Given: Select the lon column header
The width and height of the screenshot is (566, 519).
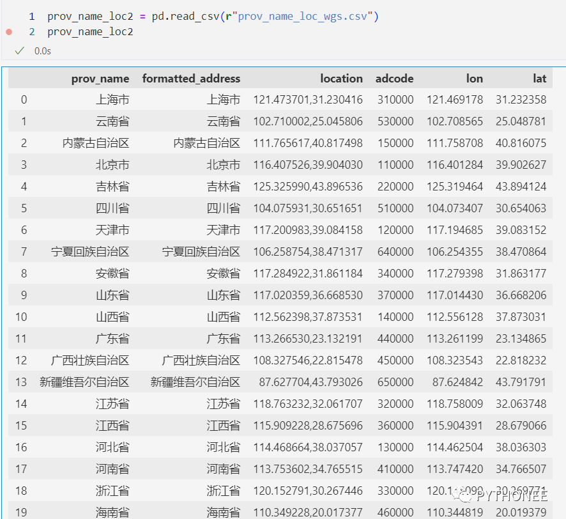Looking at the screenshot, I should point(475,79).
